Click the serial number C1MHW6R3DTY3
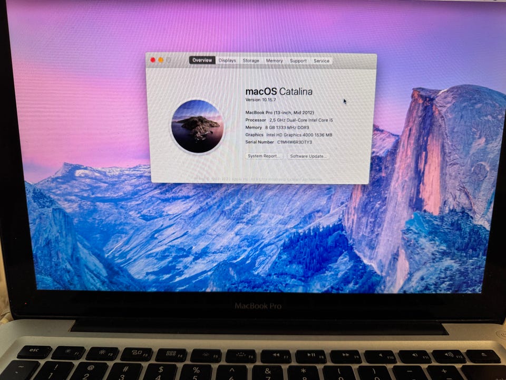The height and width of the screenshot is (380, 506). point(295,142)
